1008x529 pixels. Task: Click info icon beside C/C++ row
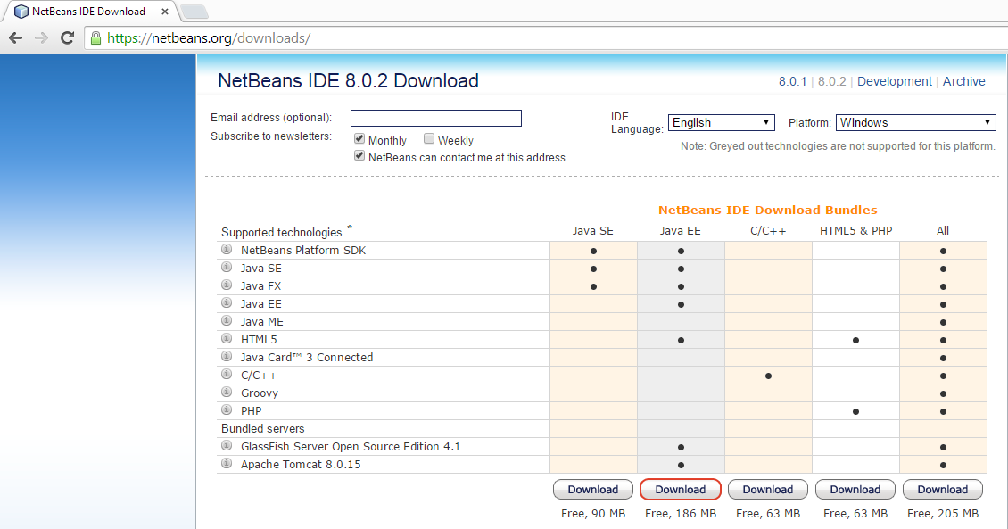[x=227, y=374]
